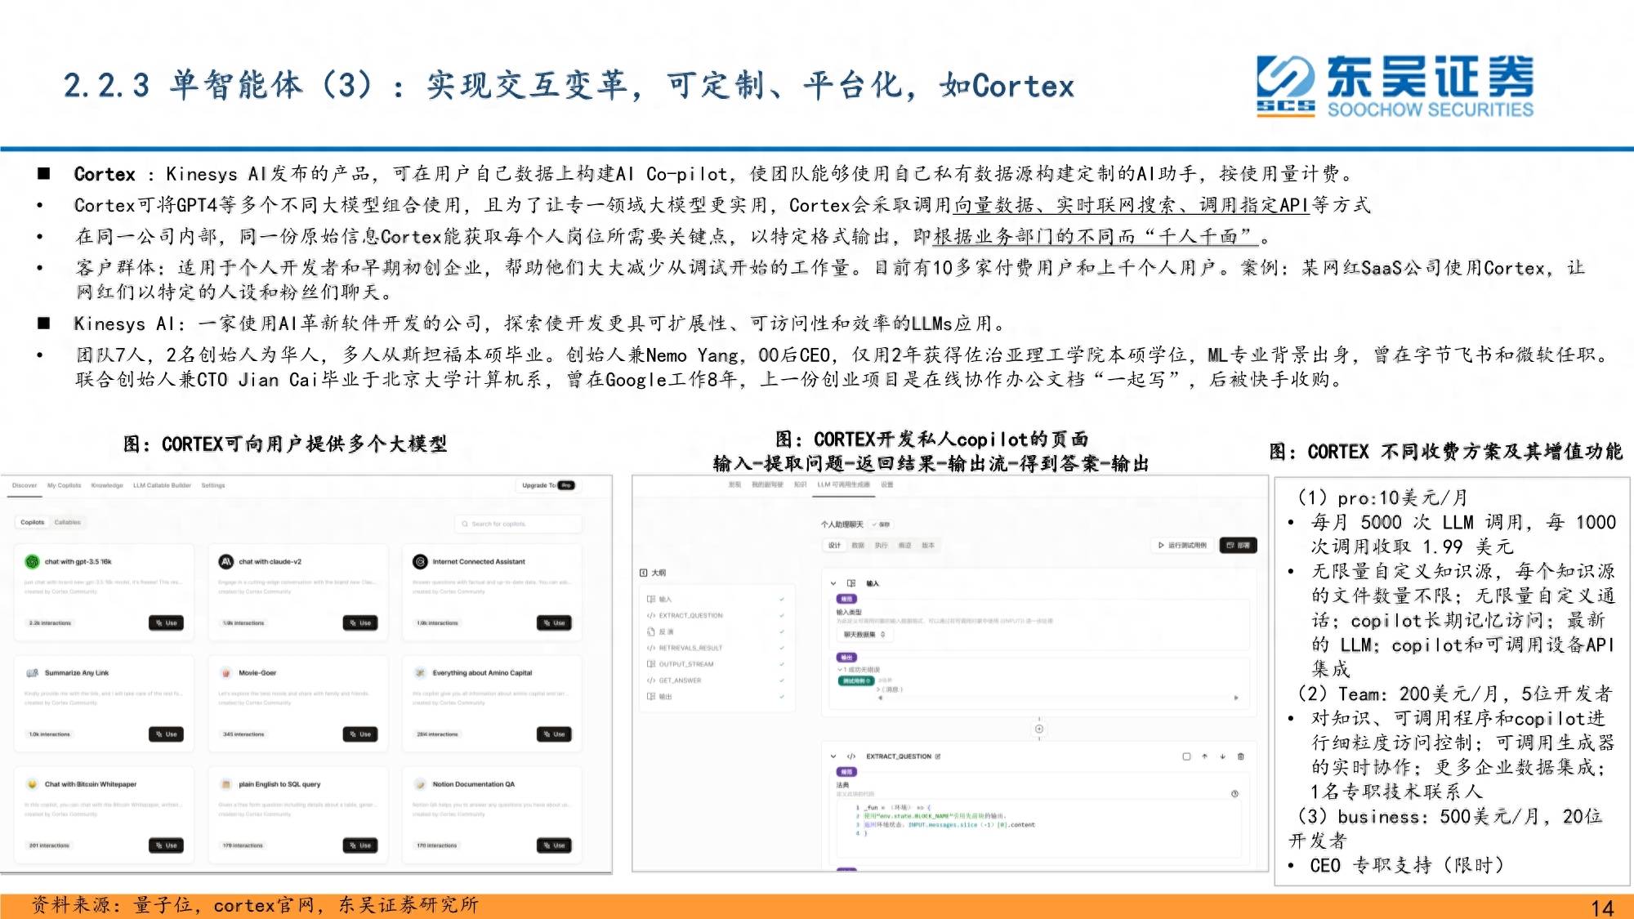Open the LLM Callable Builder tab

(162, 485)
